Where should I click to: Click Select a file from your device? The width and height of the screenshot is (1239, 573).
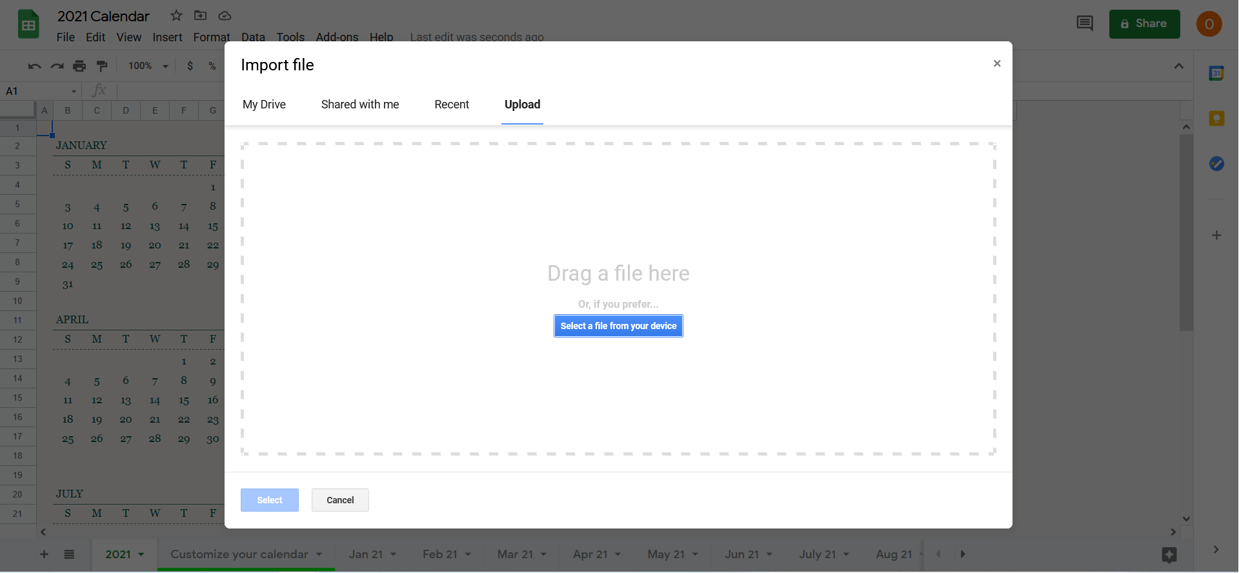tap(618, 326)
